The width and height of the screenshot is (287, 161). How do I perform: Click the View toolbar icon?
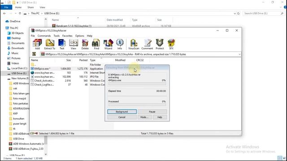pyautogui.click(x=74, y=44)
